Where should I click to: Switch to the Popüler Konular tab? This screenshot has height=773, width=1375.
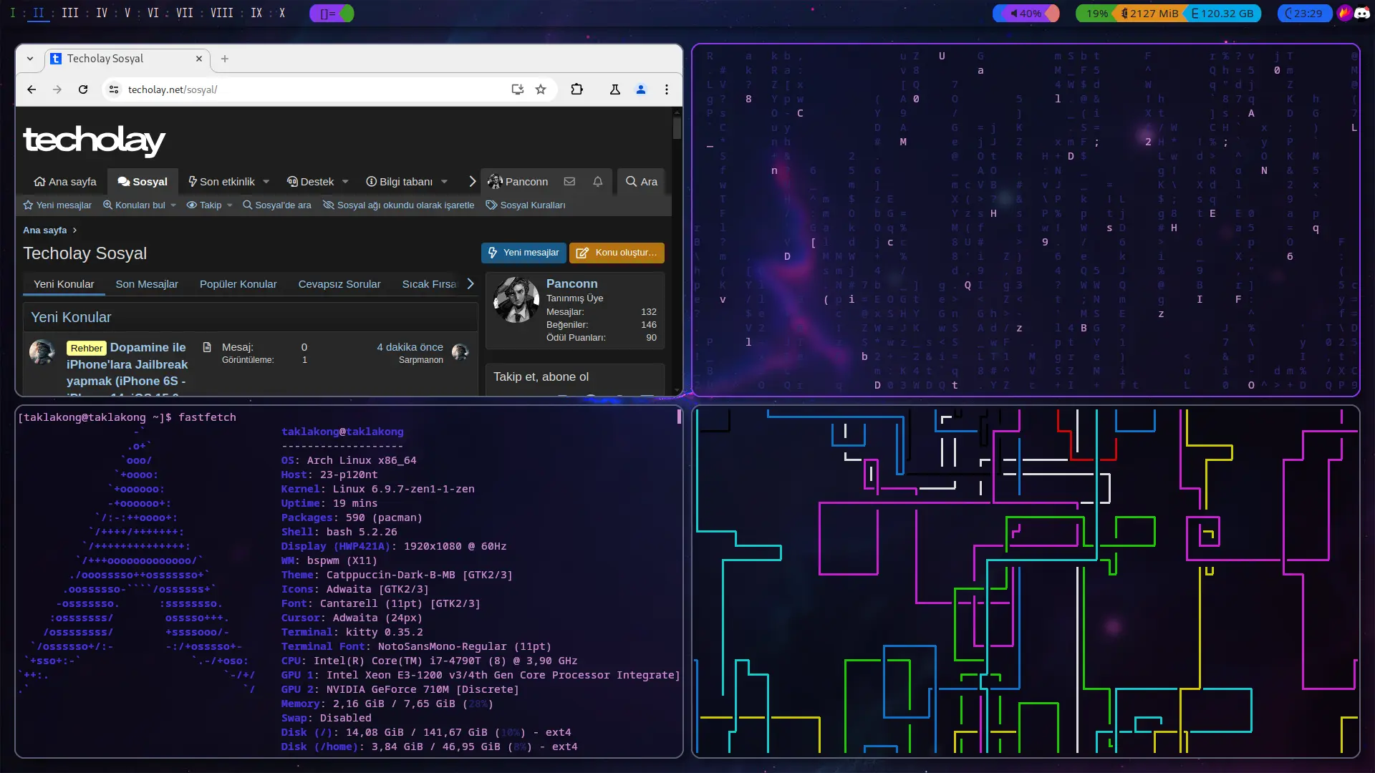(x=238, y=284)
